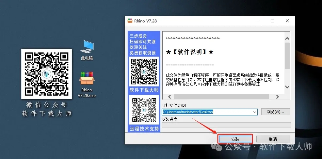Click the 安装进度 progress bar
The width and height of the screenshot is (322, 159).
coord(226,125)
